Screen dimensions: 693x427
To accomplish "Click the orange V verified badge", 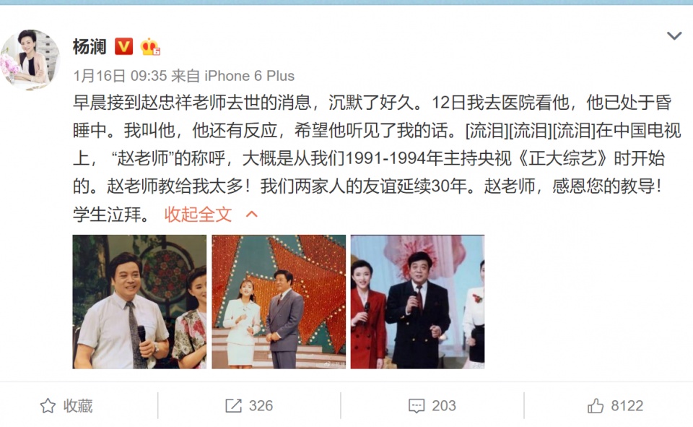I will [123, 46].
